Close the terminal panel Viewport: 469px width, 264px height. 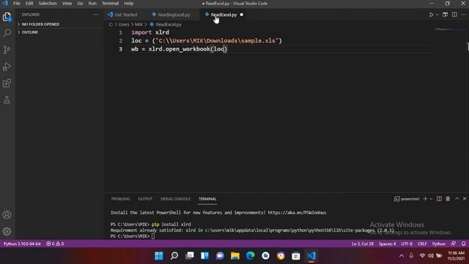[465, 199]
